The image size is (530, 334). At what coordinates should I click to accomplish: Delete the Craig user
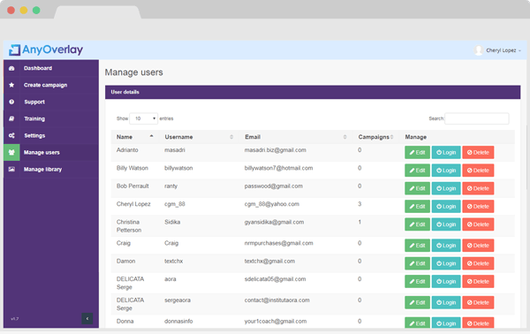478,246
